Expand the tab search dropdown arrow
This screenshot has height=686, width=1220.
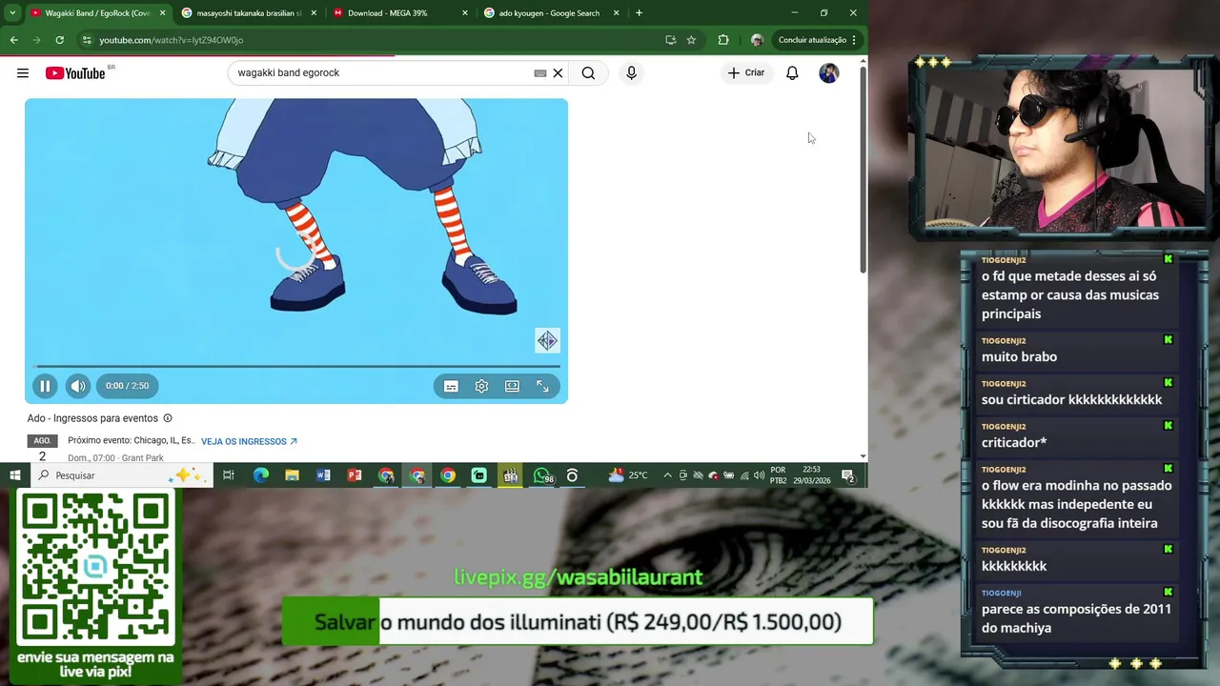coord(11,13)
